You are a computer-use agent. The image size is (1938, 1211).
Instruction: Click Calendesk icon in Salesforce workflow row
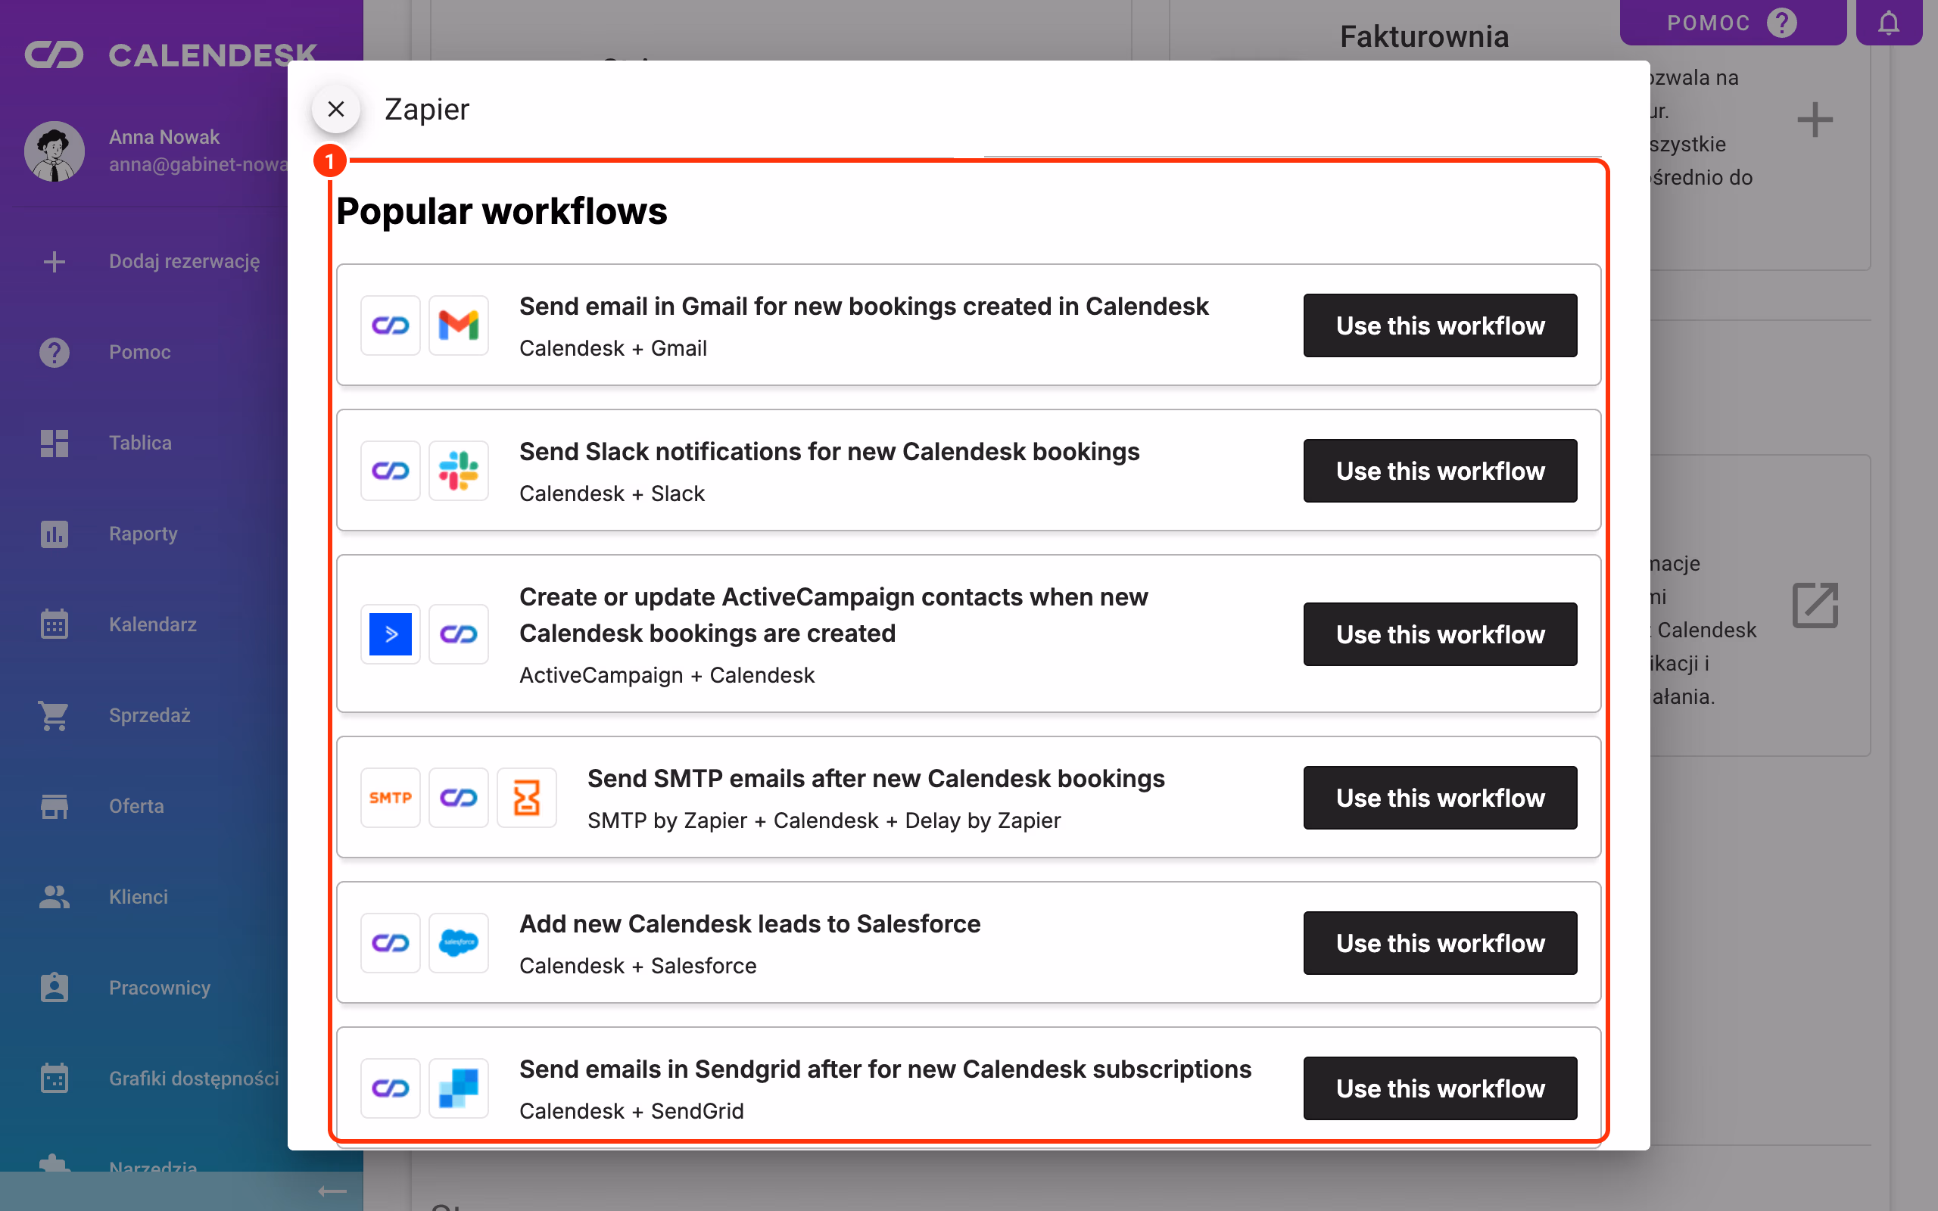point(390,943)
